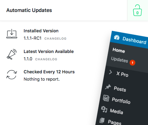Viewport: 148px width, 125px height.
Task: Click the Automatic Updates heading
Action: [x=29, y=10]
